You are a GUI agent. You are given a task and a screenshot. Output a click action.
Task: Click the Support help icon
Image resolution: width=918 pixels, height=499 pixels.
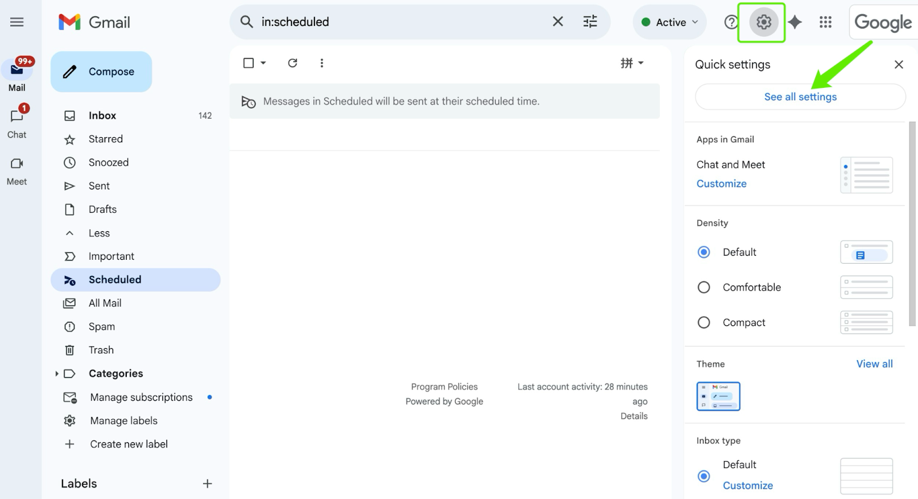730,22
